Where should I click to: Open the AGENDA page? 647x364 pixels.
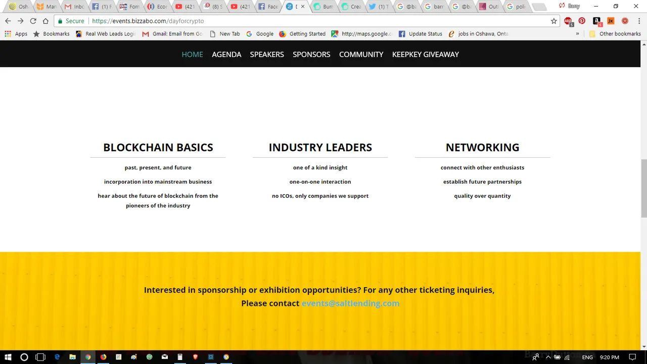pyautogui.click(x=226, y=54)
